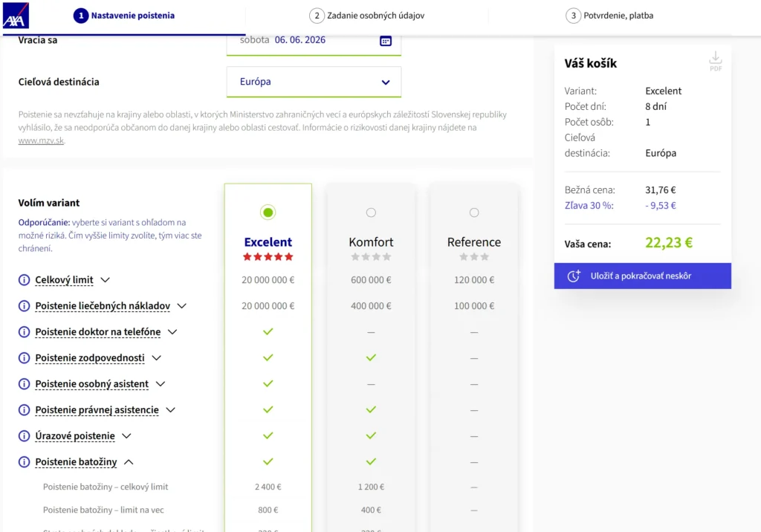
Task: Download the basket as PDF
Action: 716,61
